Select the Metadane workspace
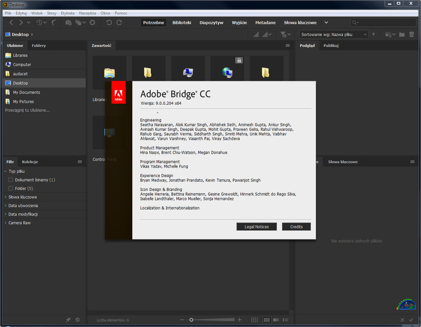Viewport: 421px width, 327px height. click(265, 22)
